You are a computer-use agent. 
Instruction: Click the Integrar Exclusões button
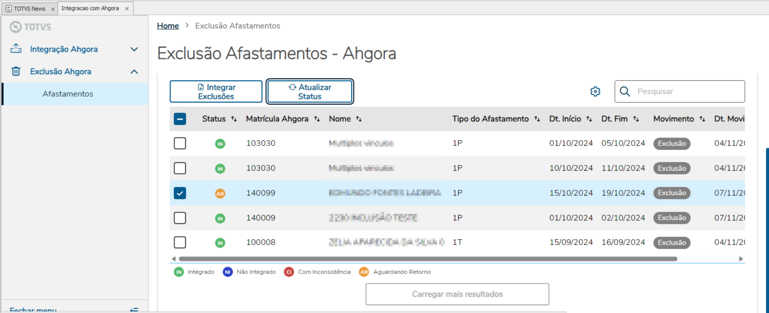216,91
